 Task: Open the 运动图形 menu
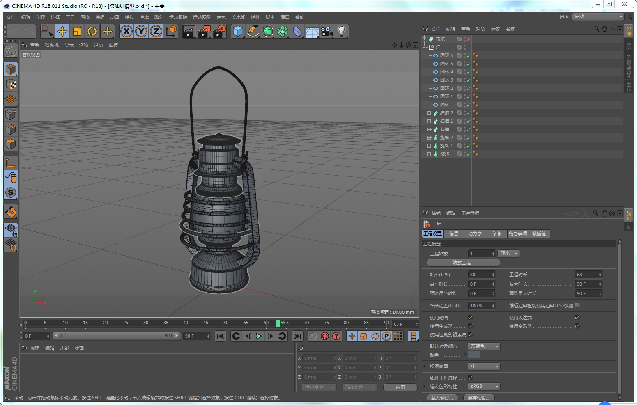click(202, 17)
